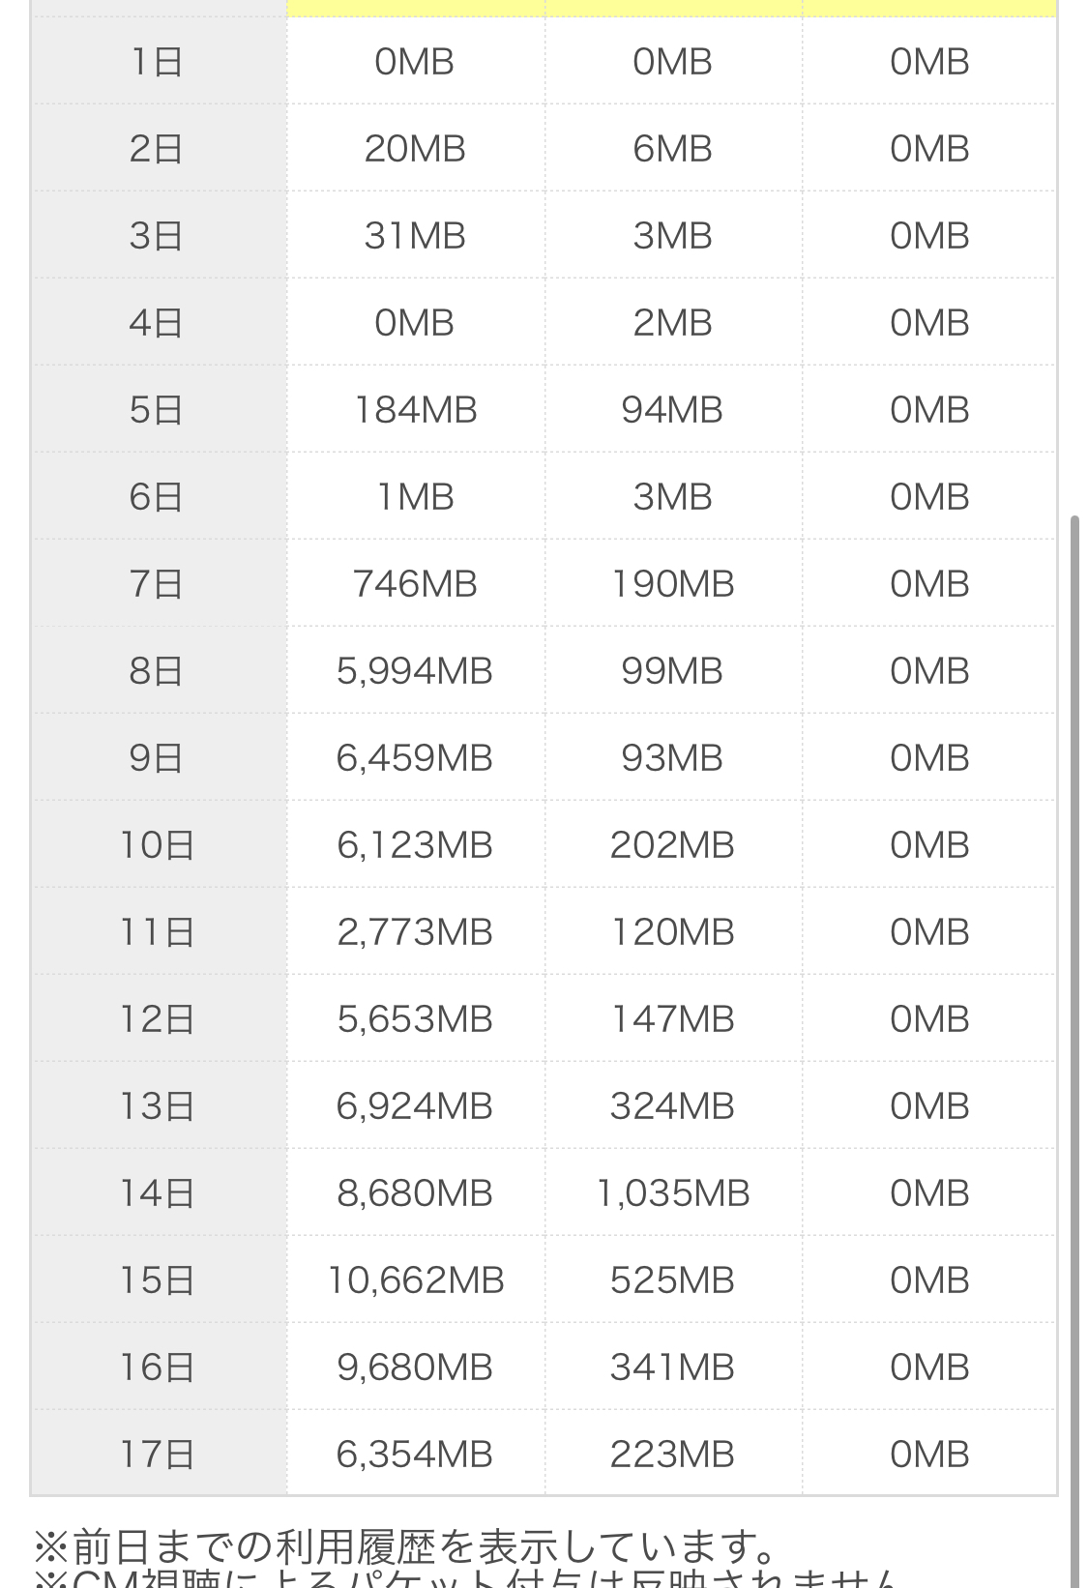Click the 16日 date cell

pos(157,1368)
